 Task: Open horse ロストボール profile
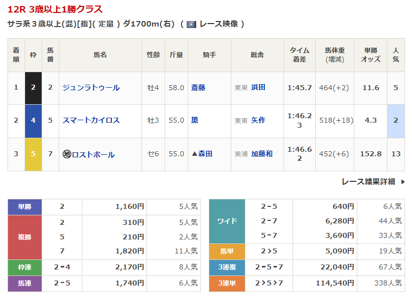[93, 154]
